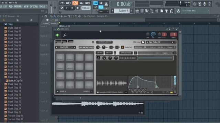The height and width of the screenshot is (123, 220).
Task: Click the tempo 100.000 field
Action: coord(86,8)
